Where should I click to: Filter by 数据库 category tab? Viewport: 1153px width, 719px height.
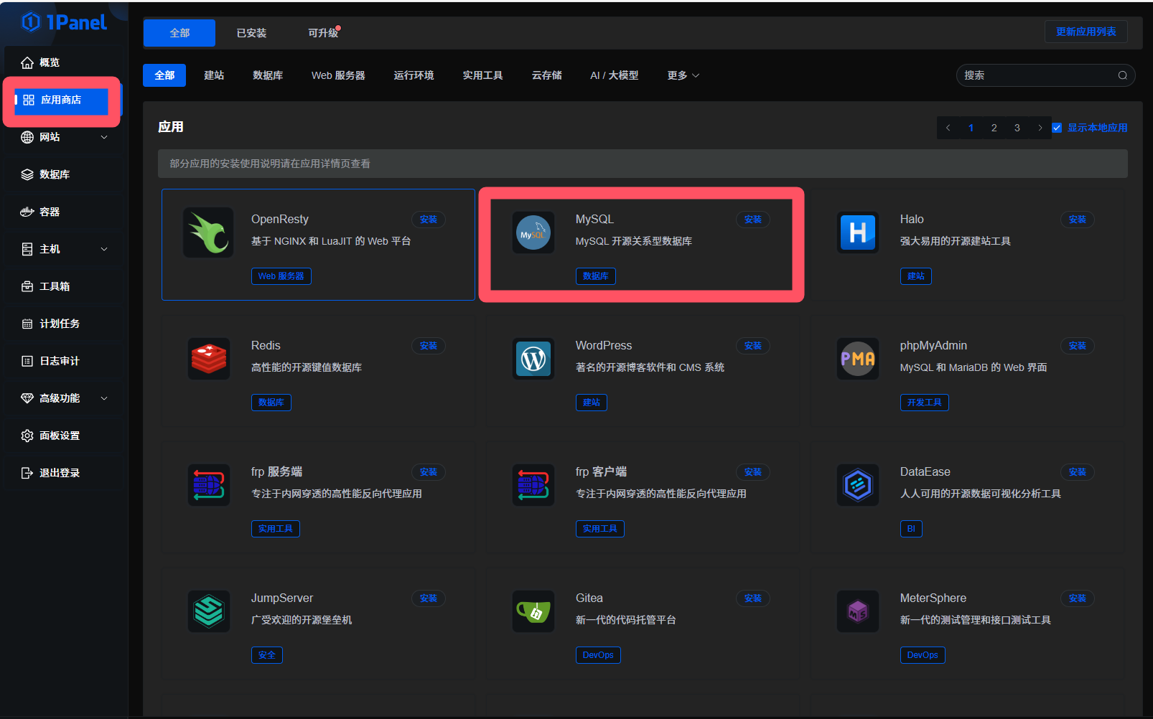pyautogui.click(x=268, y=75)
